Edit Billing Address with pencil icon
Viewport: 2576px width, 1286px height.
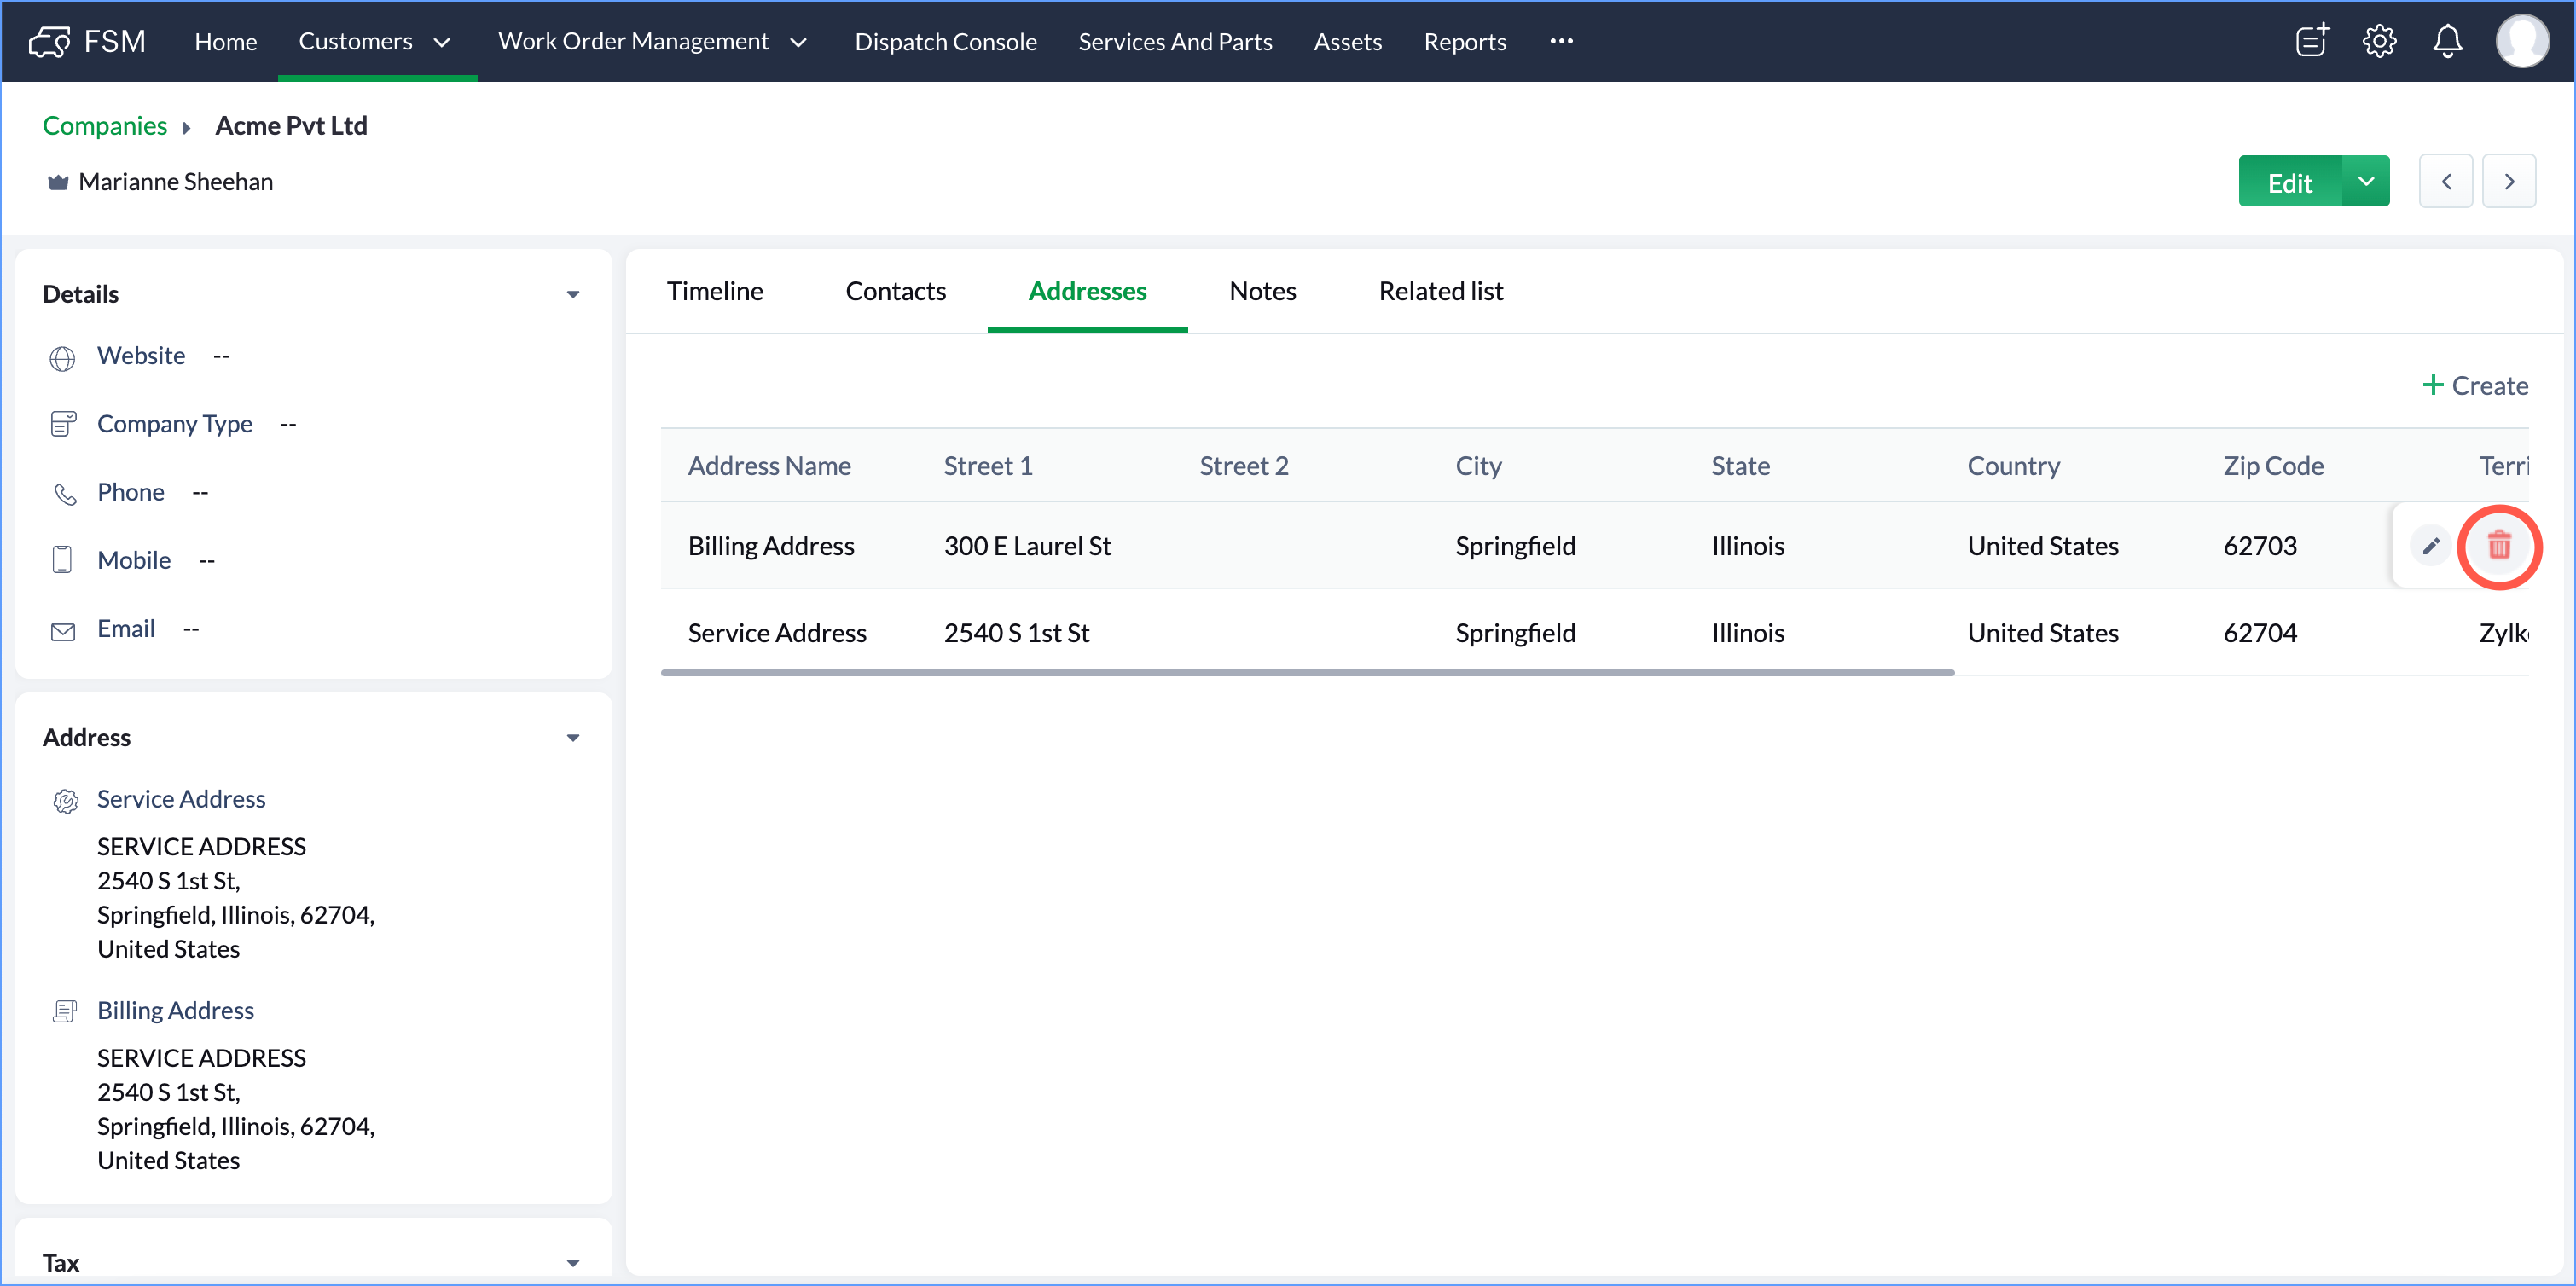tap(2431, 546)
